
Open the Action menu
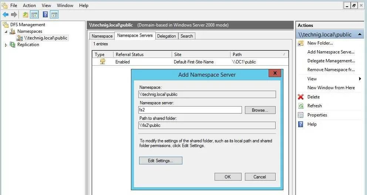pos(29,6)
